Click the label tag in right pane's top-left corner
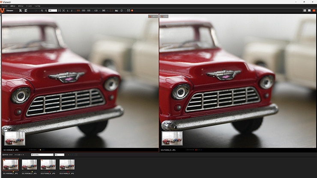The image size is (317, 178). [164, 16]
